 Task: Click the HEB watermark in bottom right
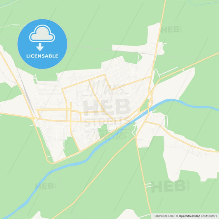[x=171, y=186]
